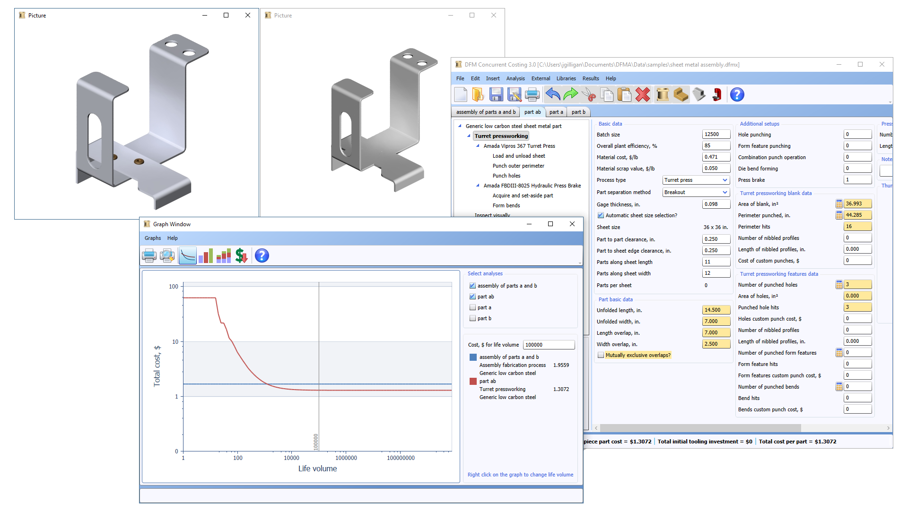Collapse Amada FBDIII-8025 Hydraulic Press Brake node
908x510 pixels.
[478, 186]
